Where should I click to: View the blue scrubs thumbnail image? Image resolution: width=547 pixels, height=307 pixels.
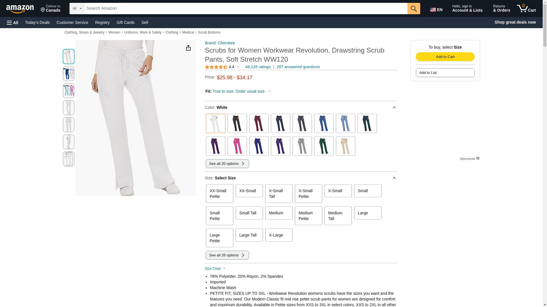(69, 74)
